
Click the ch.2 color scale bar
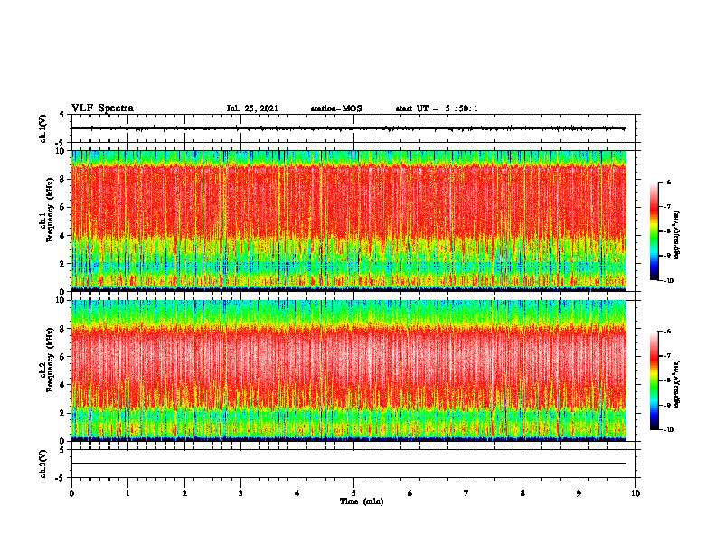[654, 380]
